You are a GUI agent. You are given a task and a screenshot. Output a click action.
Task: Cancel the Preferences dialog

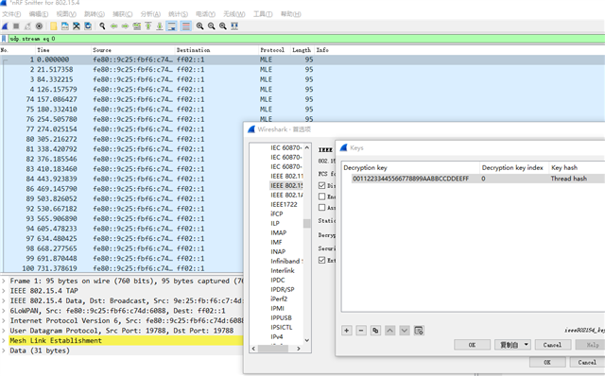point(587,362)
